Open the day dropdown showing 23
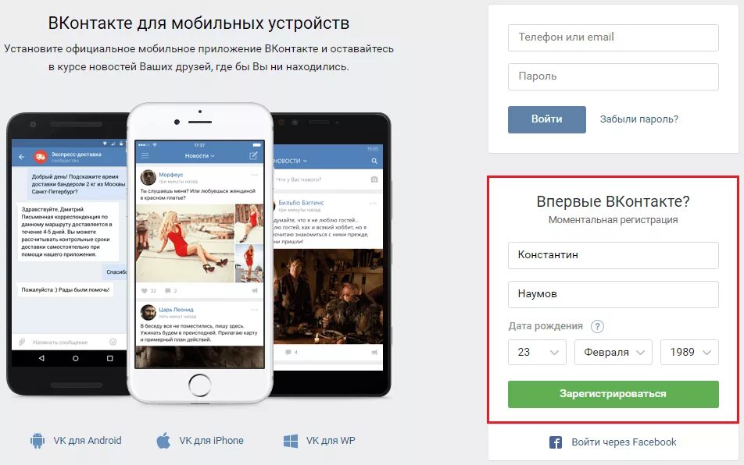The height and width of the screenshot is (465, 744). (x=537, y=353)
